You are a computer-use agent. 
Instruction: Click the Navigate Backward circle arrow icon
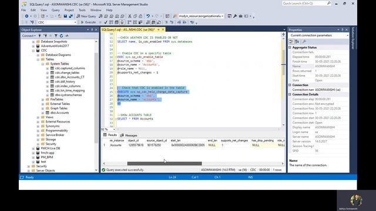point(26,16)
